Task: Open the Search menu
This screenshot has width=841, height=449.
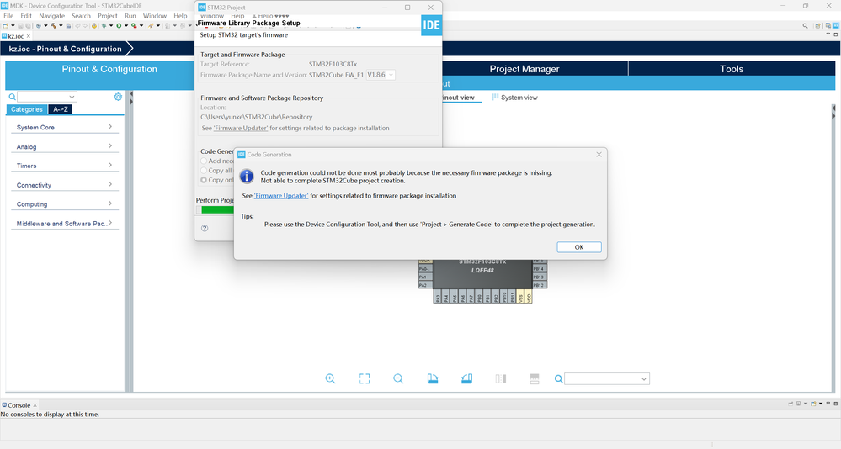Action: pos(81,16)
